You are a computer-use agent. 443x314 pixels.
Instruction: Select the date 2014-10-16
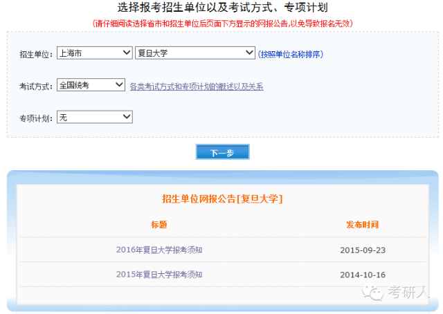click(363, 275)
